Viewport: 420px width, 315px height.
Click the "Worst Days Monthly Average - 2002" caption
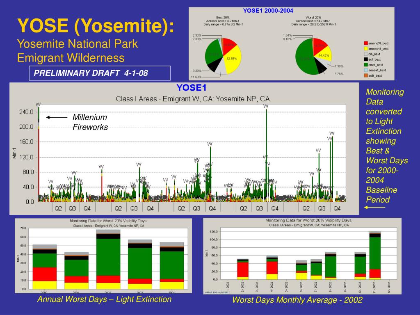tap(297, 300)
